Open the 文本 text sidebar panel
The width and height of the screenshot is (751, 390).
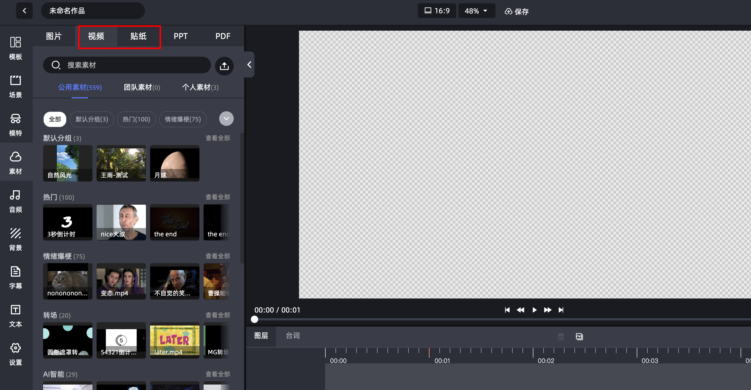(x=16, y=316)
